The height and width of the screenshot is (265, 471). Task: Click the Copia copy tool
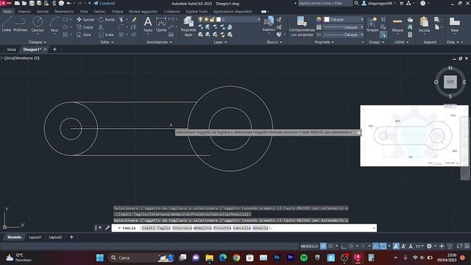[x=85, y=27]
